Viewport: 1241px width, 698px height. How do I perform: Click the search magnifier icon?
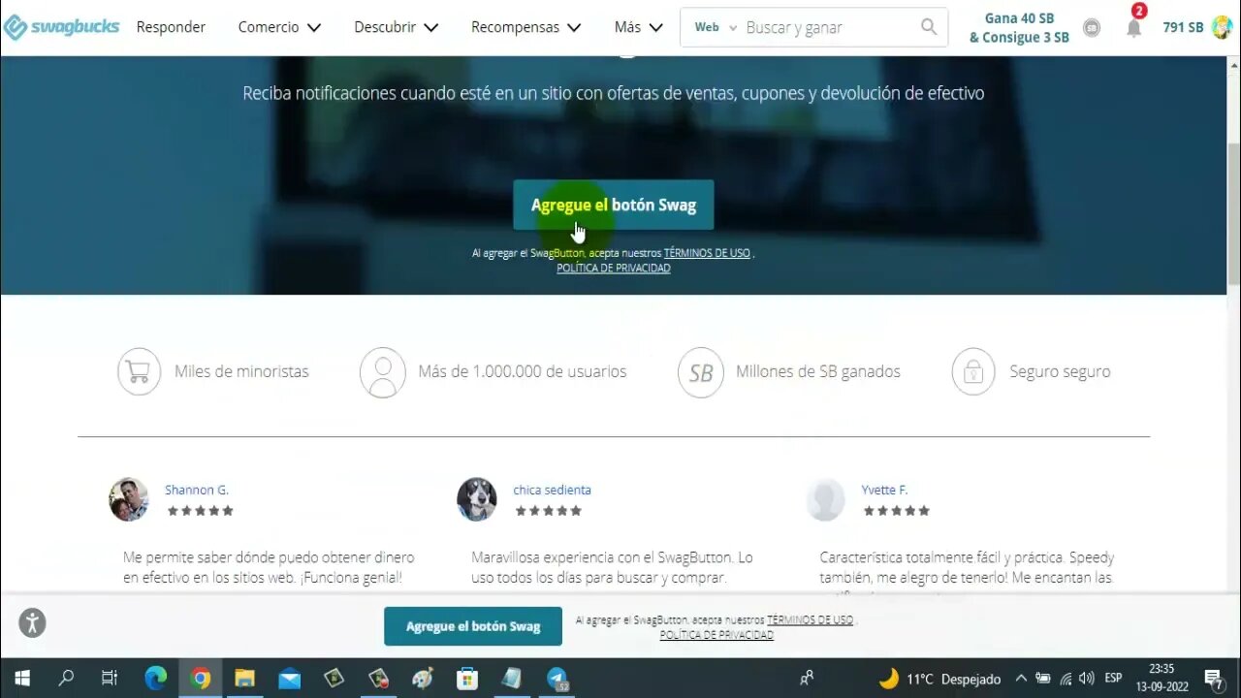coord(929,27)
